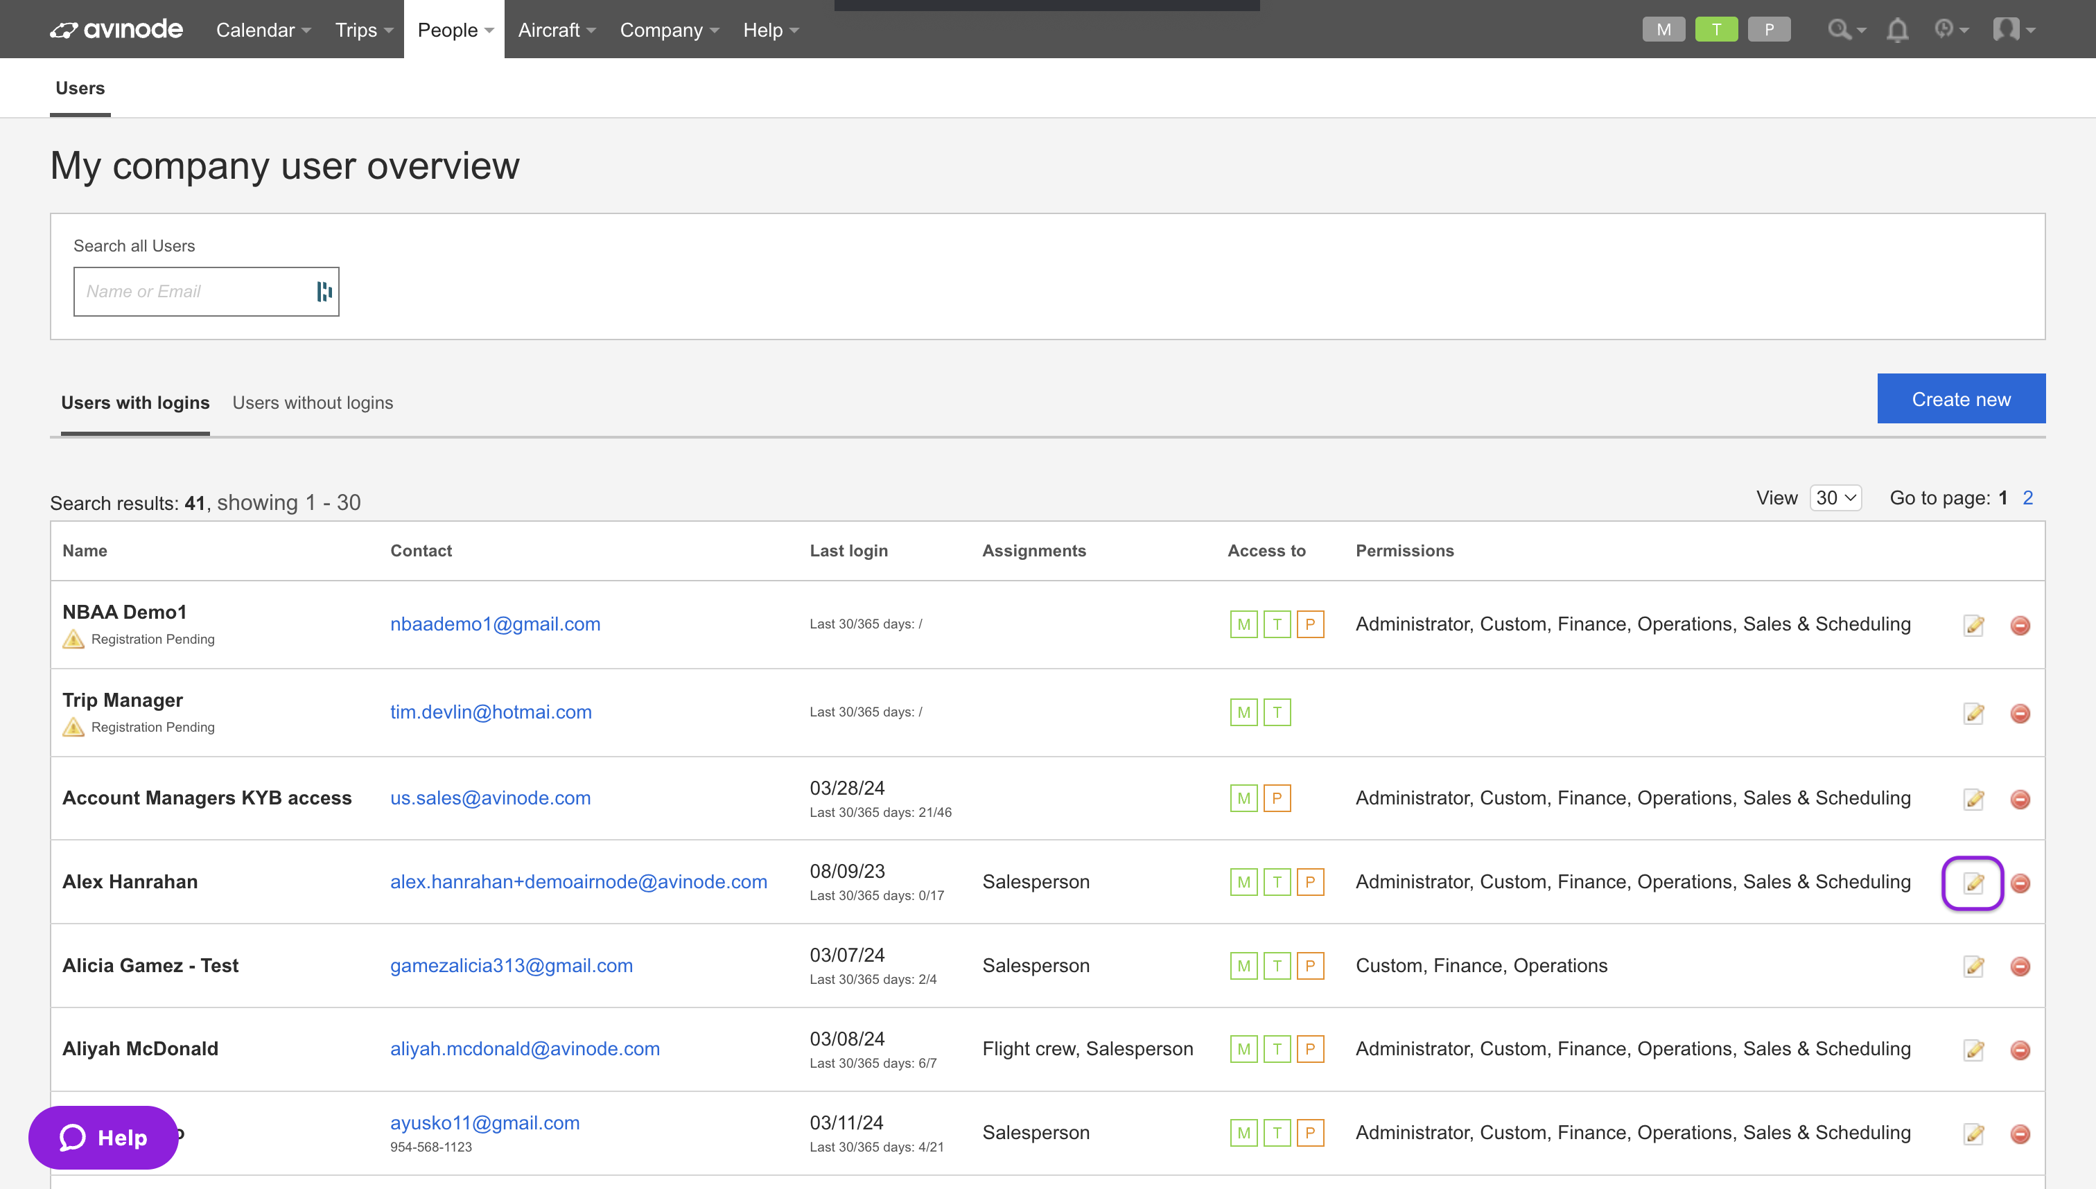Viewport: 2096px width, 1189px height.
Task: Remove the Account Managers KYB access user
Action: click(2020, 800)
